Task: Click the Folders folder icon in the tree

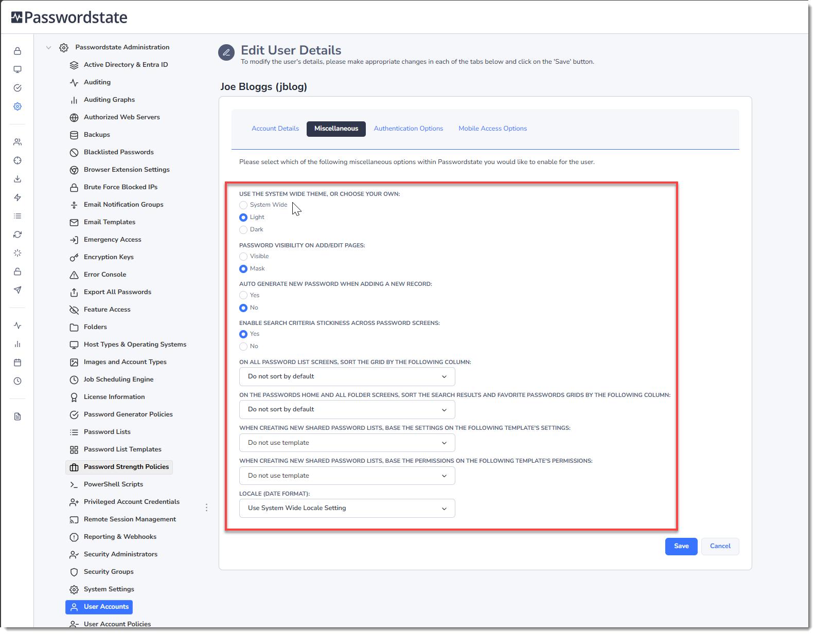Action: tap(74, 328)
